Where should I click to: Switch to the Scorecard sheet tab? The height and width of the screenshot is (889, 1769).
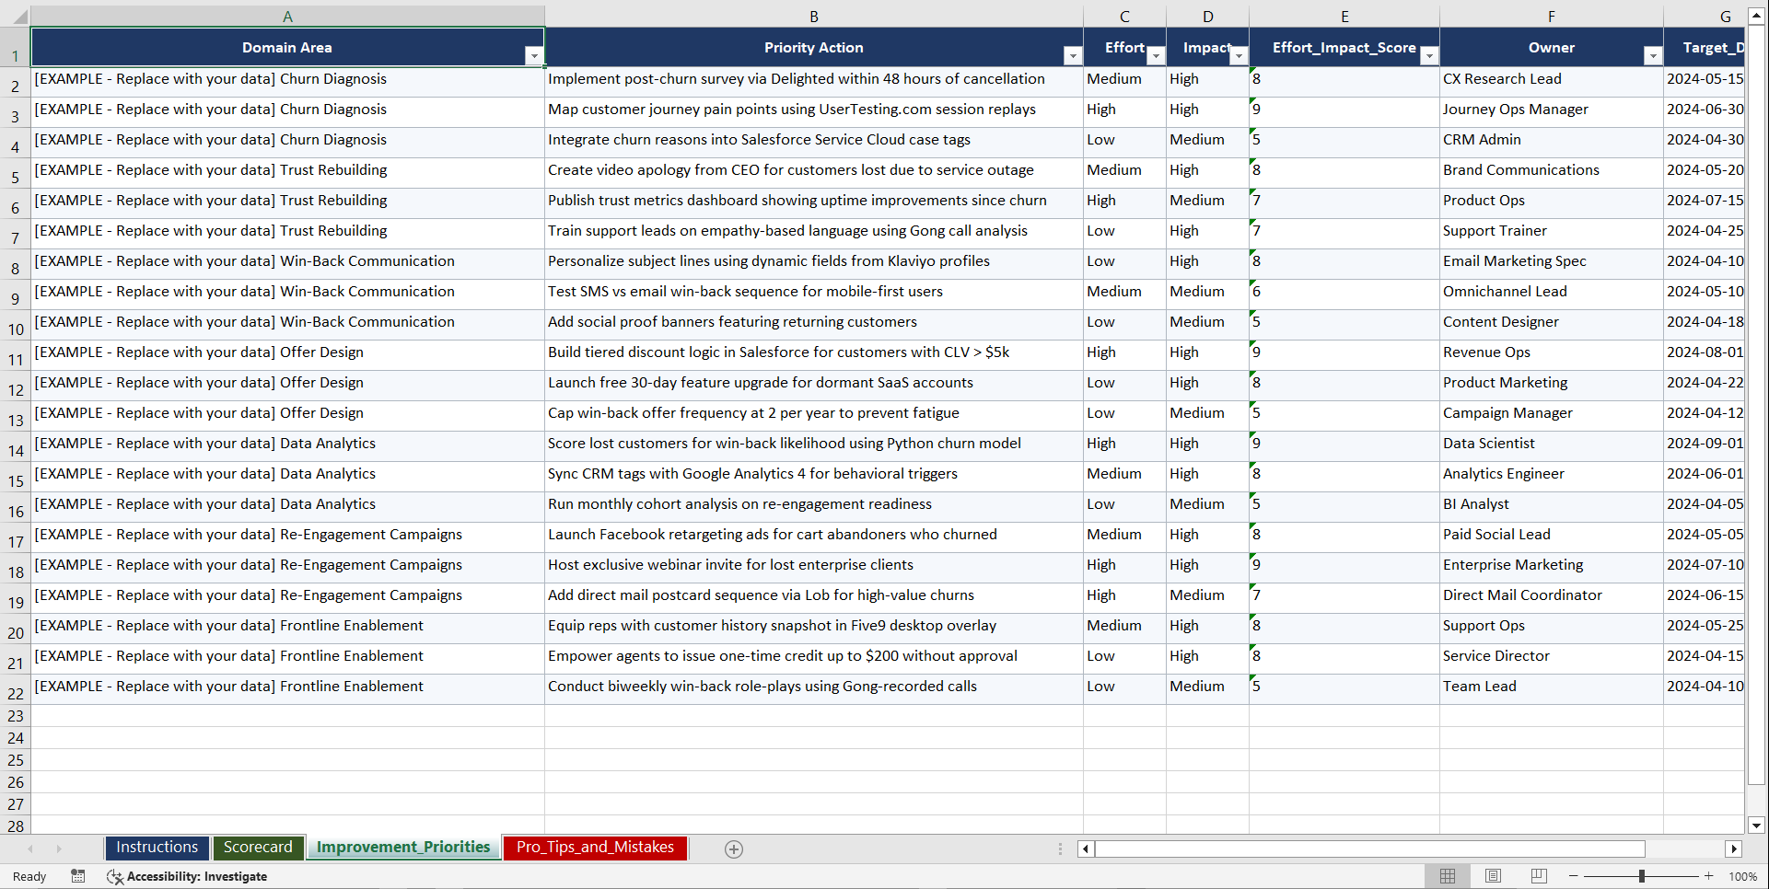tap(259, 848)
